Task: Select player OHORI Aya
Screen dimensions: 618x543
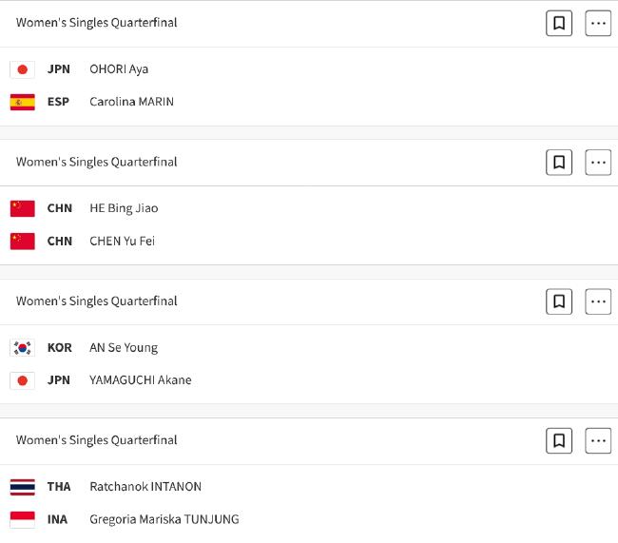Action: point(119,69)
